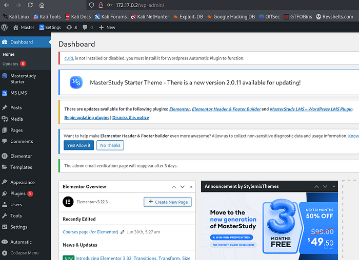This screenshot has width=359, height=260.
Task: Open the browser home page icon
Action: [x=42, y=5]
